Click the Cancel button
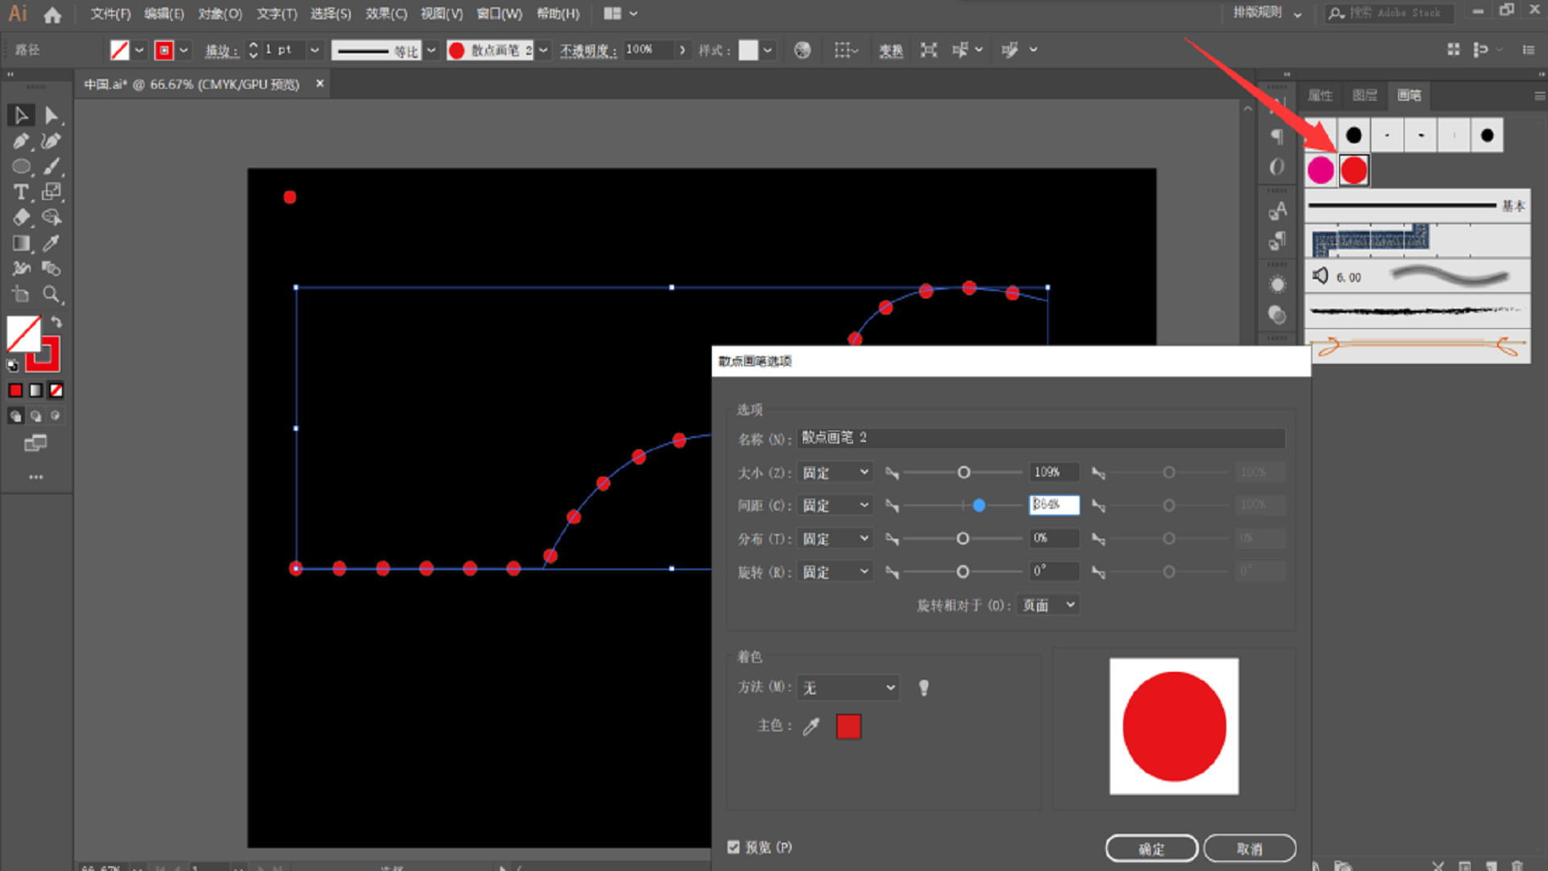Screen dimensions: 1548x871 (1249, 848)
